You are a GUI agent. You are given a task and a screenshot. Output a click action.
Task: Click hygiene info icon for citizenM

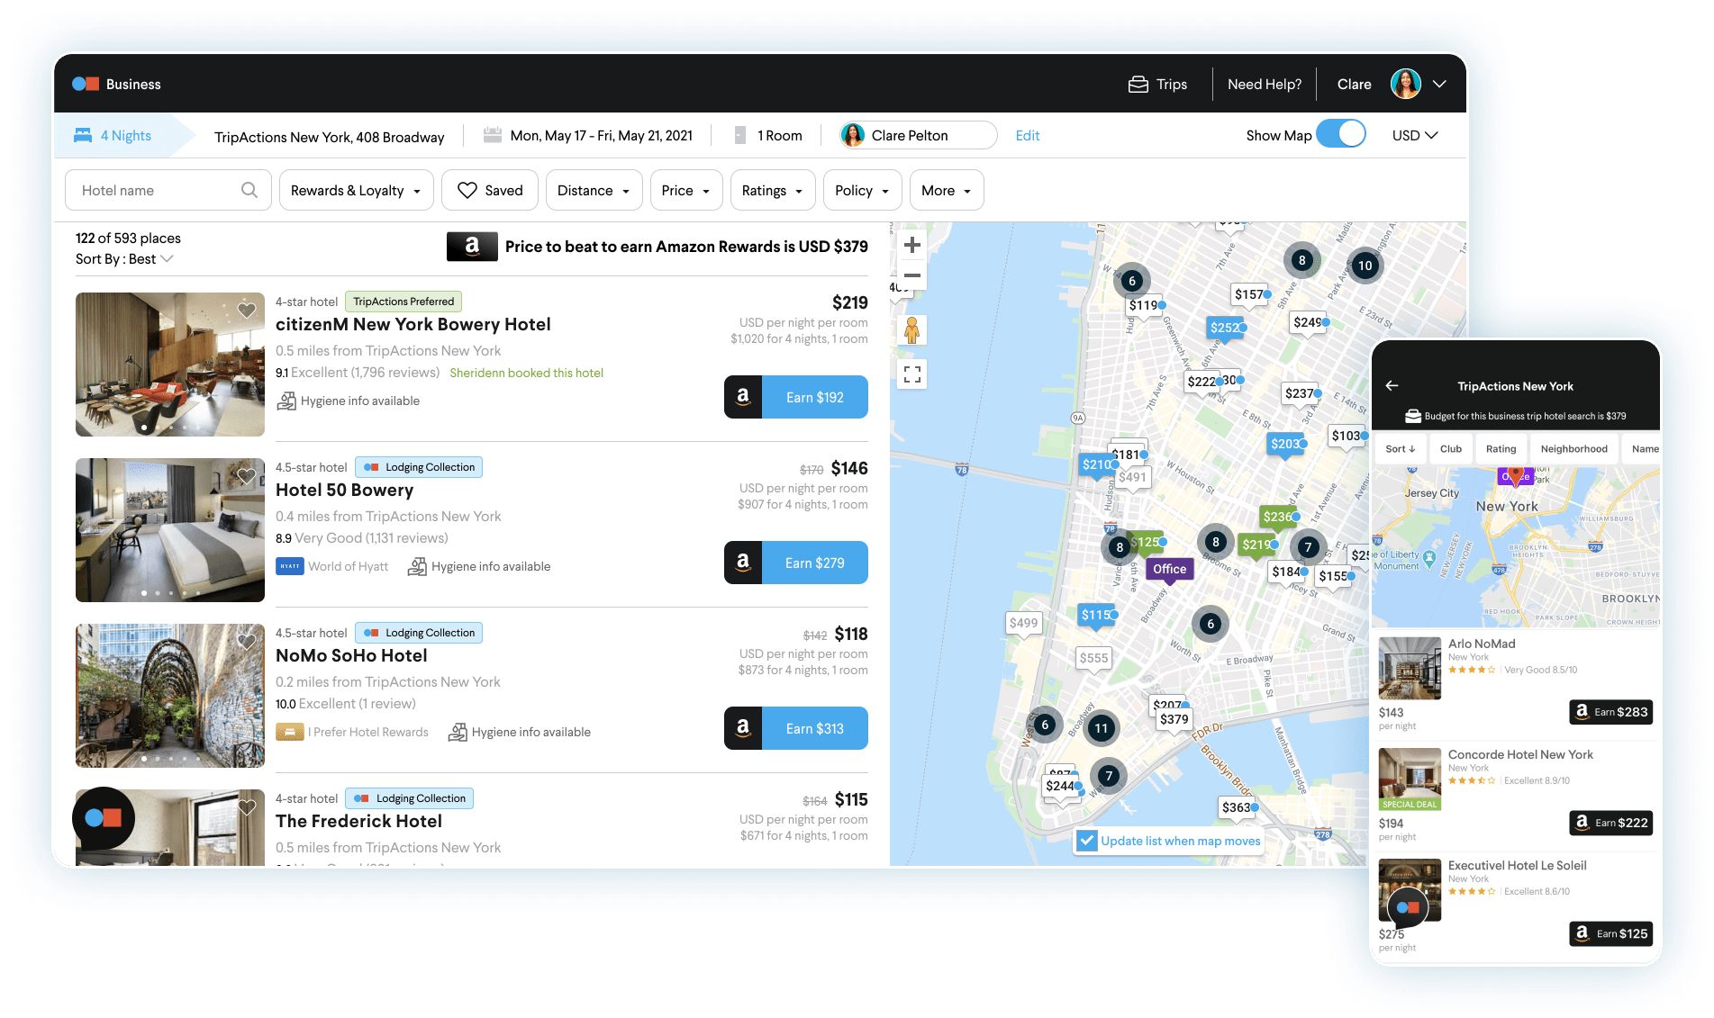coord(286,401)
